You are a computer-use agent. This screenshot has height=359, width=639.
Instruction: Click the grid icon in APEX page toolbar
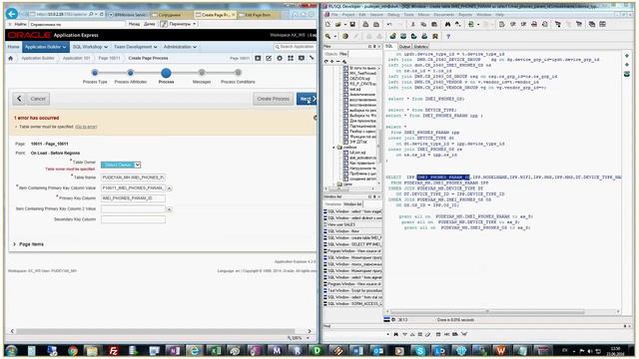pos(291,58)
